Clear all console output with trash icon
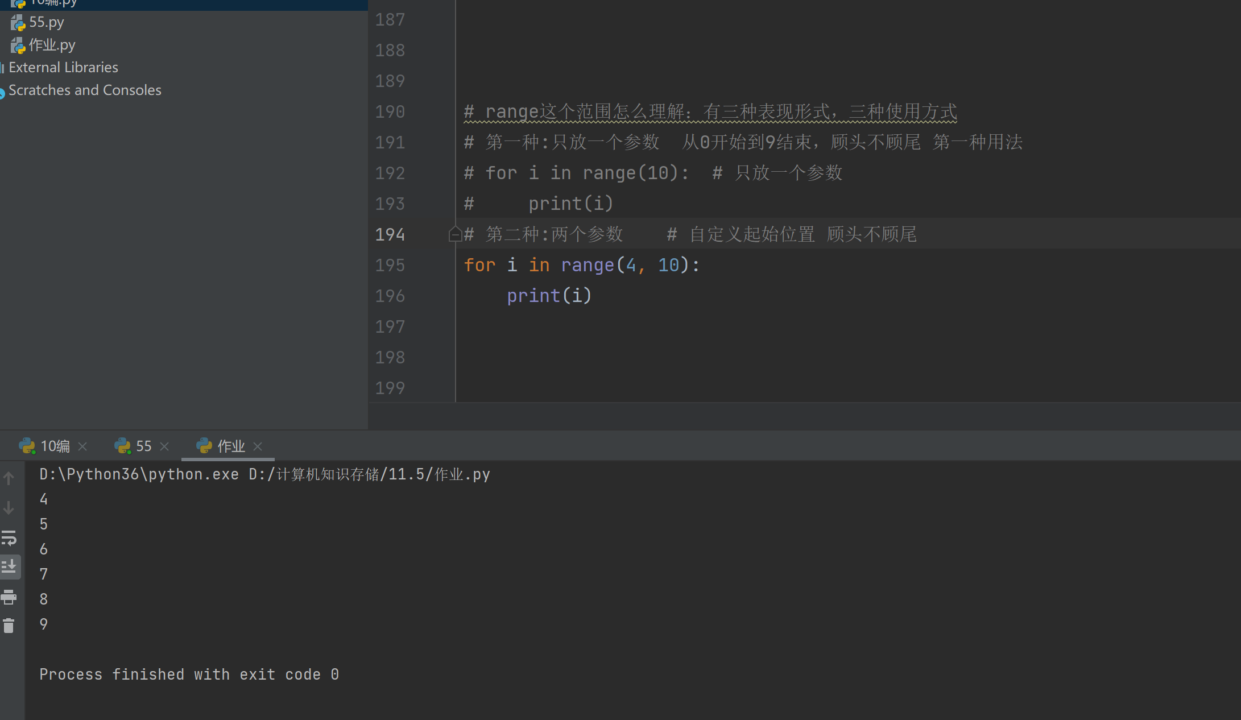Screen dimensions: 1241x720 coord(9,626)
